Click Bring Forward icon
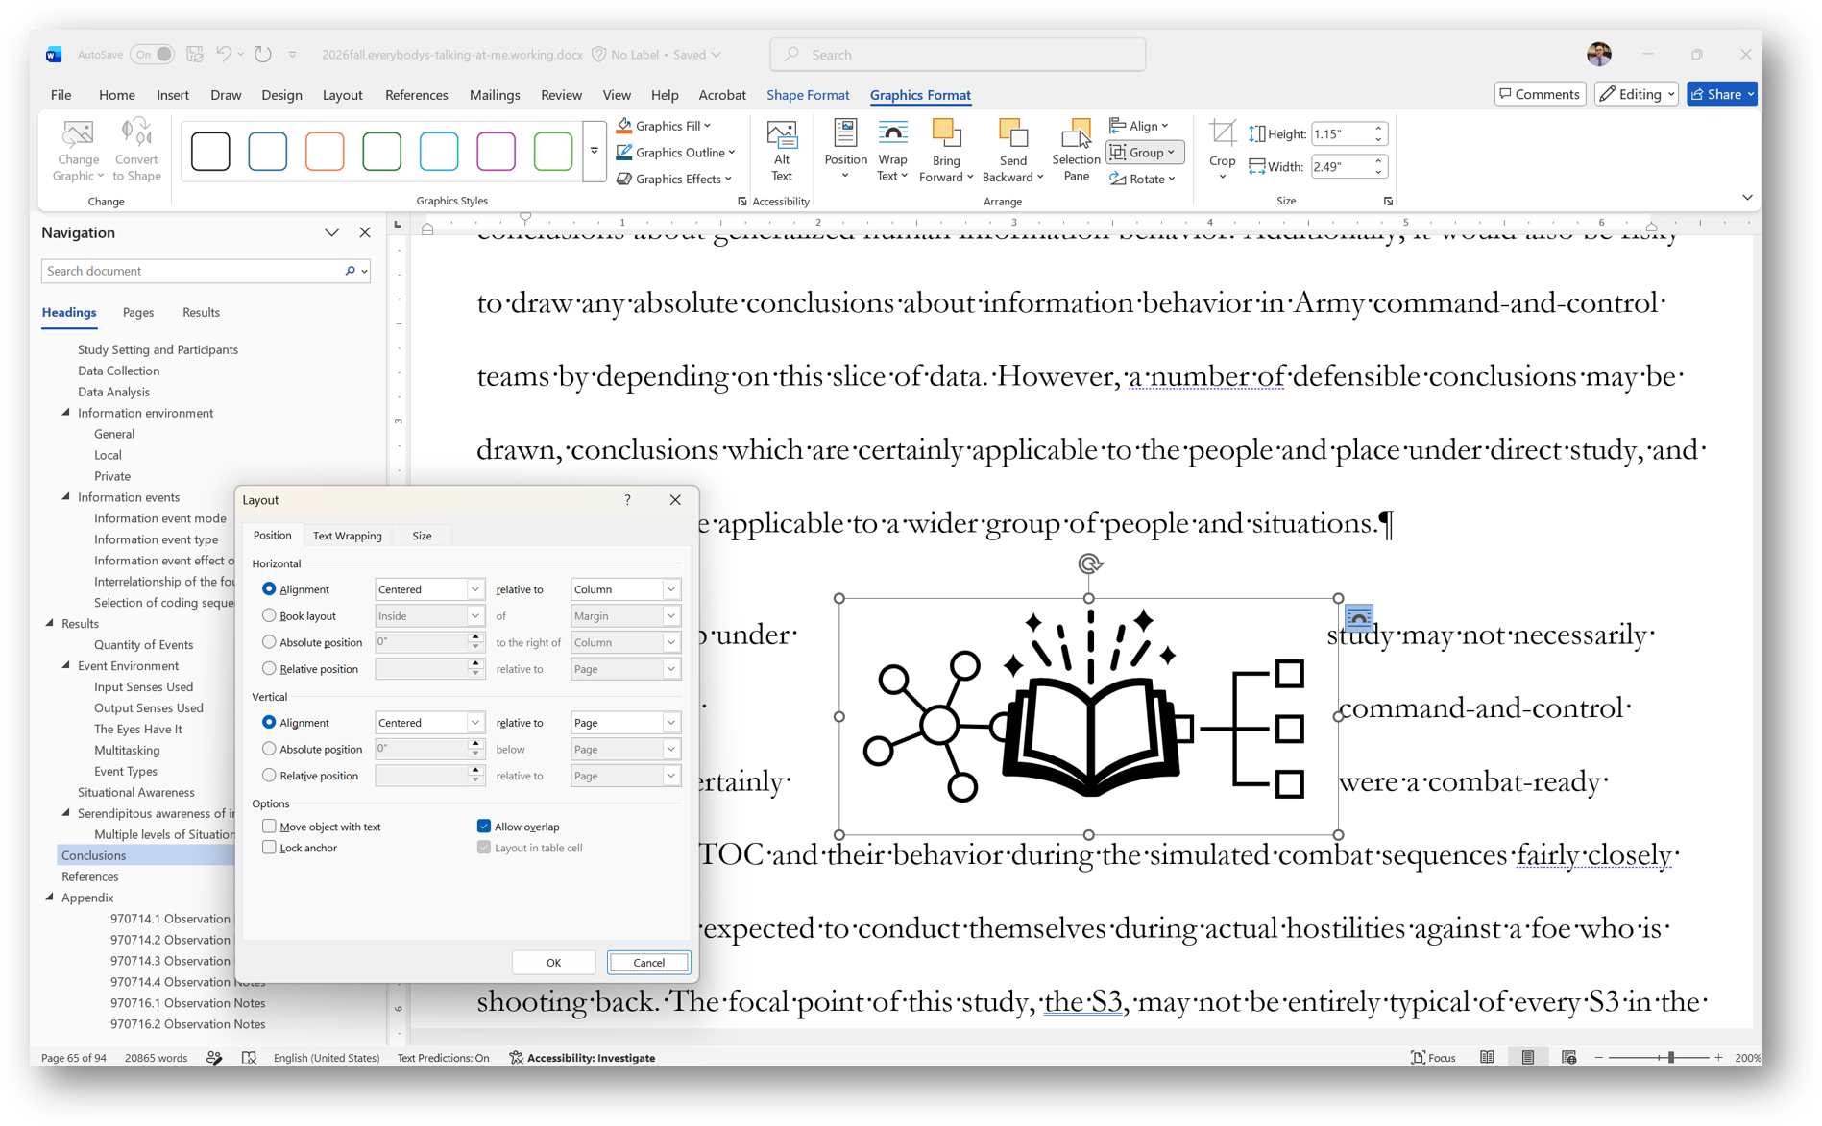This screenshot has width=1822, height=1126. 946,133
